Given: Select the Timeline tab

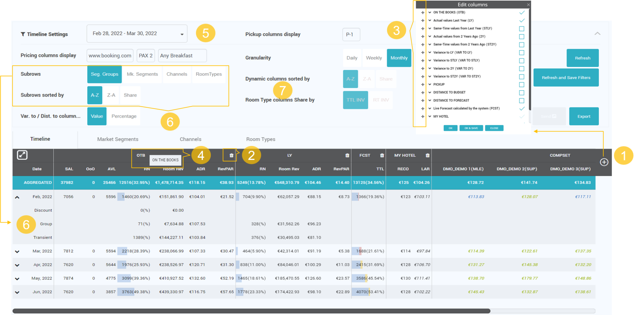Looking at the screenshot, I should [x=40, y=139].
